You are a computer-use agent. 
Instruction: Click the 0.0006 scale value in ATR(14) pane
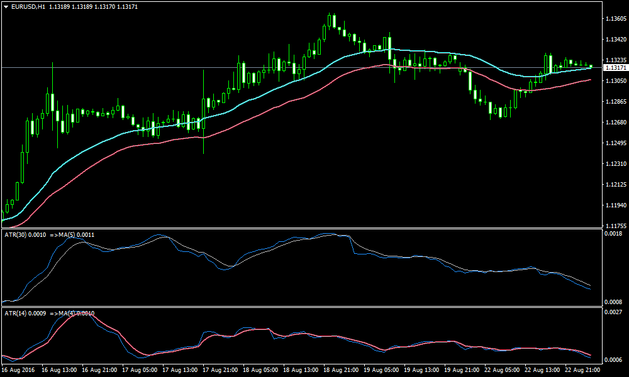(x=613, y=360)
